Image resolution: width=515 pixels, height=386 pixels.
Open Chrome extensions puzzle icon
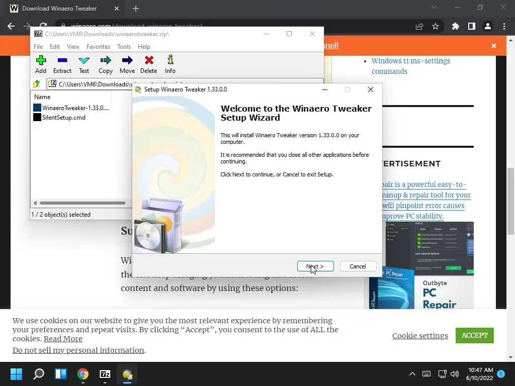click(455, 26)
